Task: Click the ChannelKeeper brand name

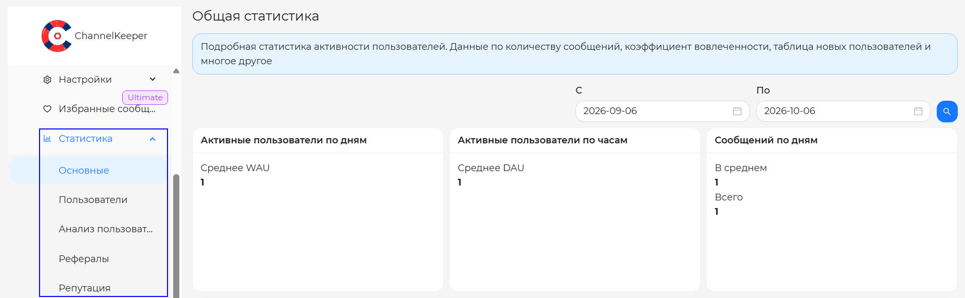Action: point(111,36)
